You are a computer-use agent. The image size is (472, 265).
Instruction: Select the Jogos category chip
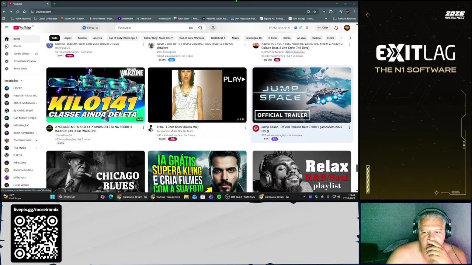(x=67, y=38)
